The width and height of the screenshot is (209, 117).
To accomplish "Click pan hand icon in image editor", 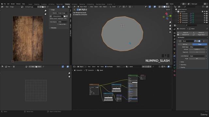I will [45, 14].
